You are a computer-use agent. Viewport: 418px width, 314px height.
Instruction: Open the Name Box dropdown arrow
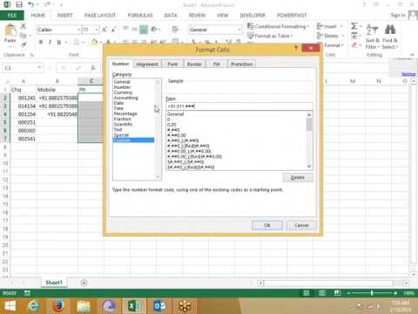[x=39, y=68]
